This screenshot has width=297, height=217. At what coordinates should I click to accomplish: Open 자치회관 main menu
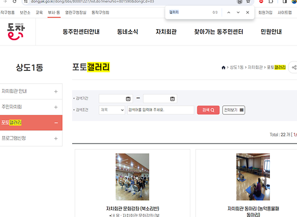pos(166,32)
